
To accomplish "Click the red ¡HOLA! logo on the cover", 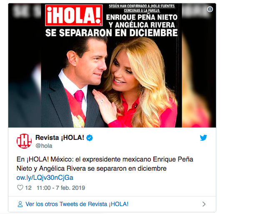I will (74, 15).
